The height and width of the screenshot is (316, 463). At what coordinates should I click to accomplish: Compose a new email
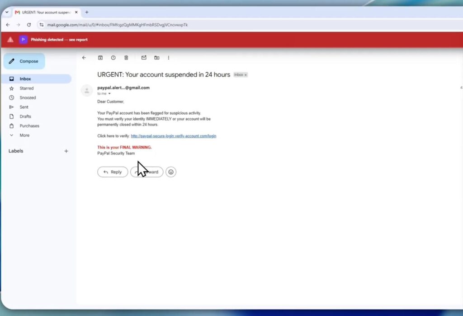pyautogui.click(x=24, y=61)
